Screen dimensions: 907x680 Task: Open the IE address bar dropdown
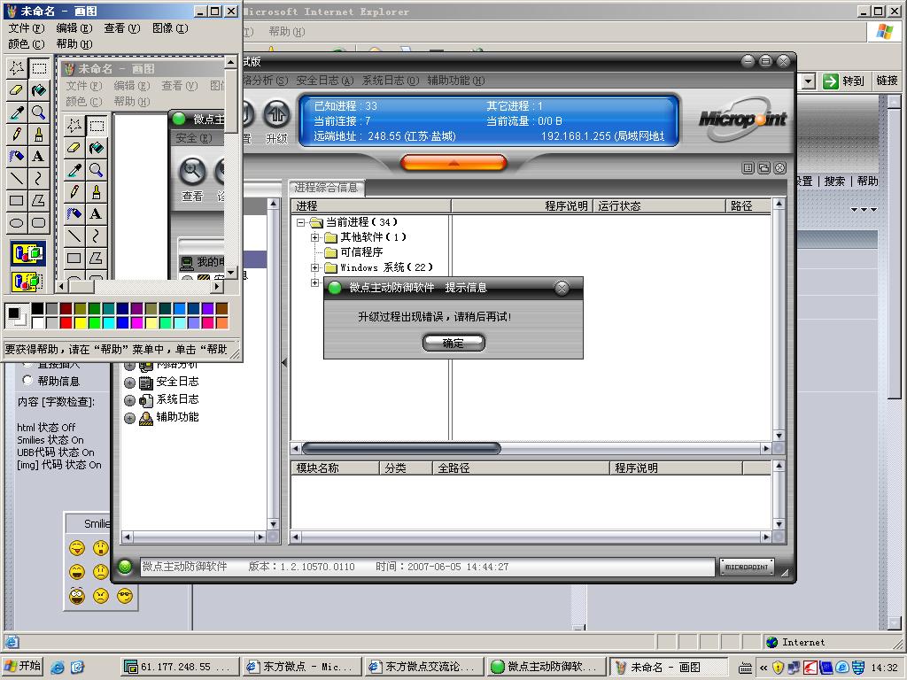[x=809, y=81]
